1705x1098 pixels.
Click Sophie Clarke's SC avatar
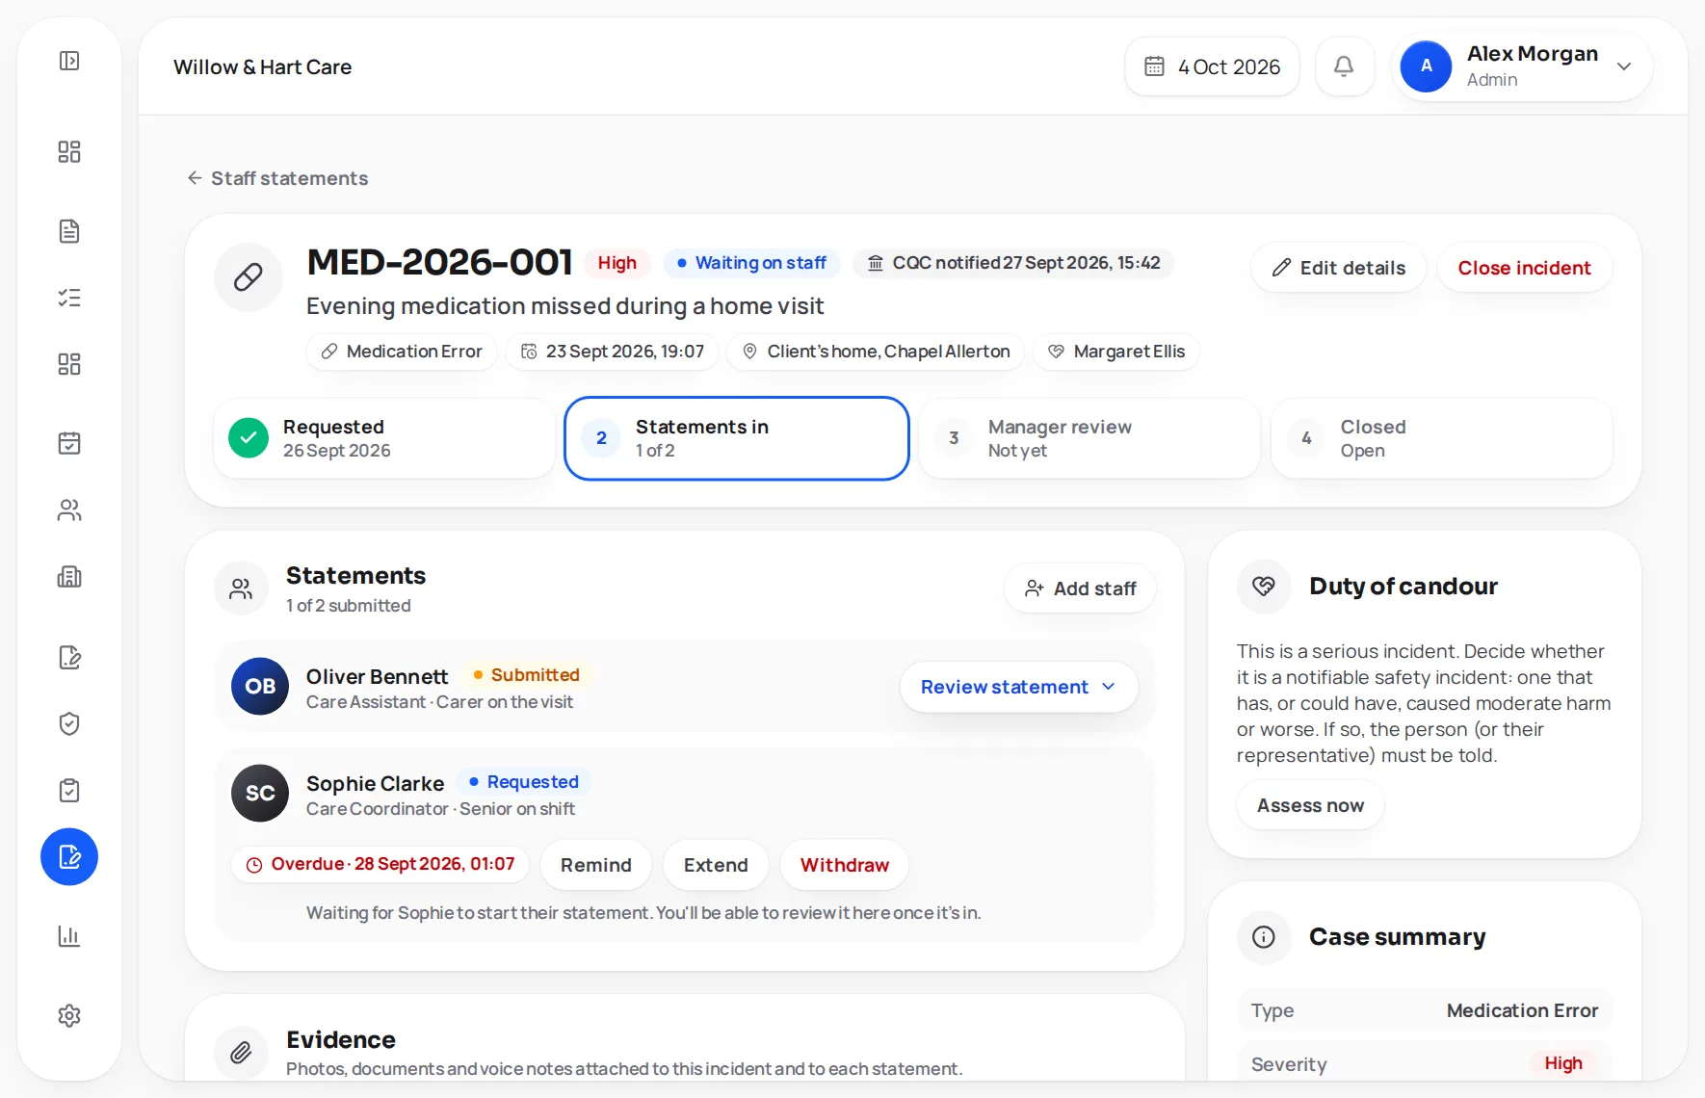(x=260, y=794)
